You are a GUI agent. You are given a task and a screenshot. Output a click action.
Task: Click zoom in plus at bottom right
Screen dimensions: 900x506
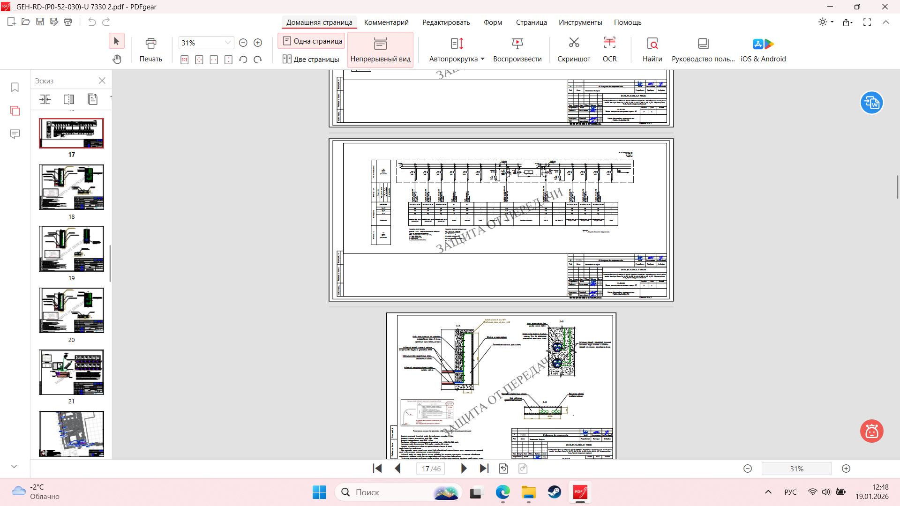(x=846, y=469)
